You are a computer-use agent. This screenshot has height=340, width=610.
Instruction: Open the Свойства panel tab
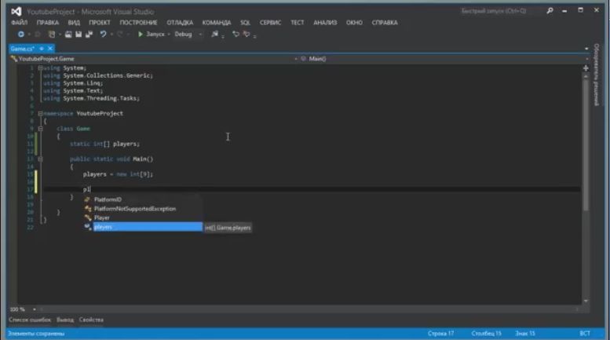[x=91, y=320]
